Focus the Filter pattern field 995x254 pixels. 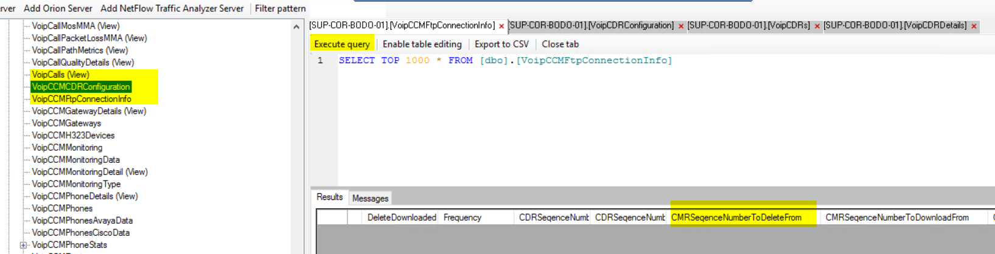[x=280, y=9]
